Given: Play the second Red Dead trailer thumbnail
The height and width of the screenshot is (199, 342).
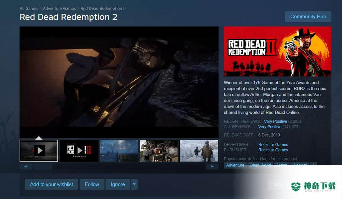Looking at the screenshot, I should pyautogui.click(x=79, y=151).
